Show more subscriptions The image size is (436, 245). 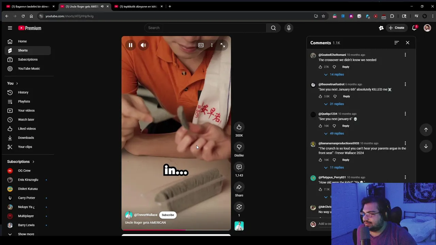click(27, 234)
